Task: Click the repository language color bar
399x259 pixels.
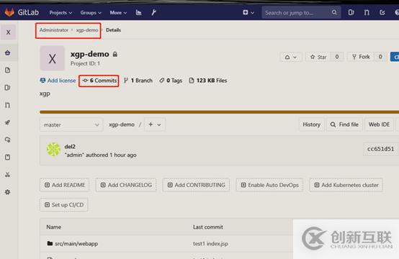Action: [x=219, y=112]
